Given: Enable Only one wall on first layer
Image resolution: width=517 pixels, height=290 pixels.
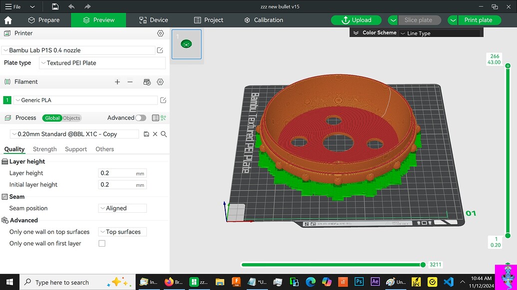Looking at the screenshot, I should coord(102,244).
